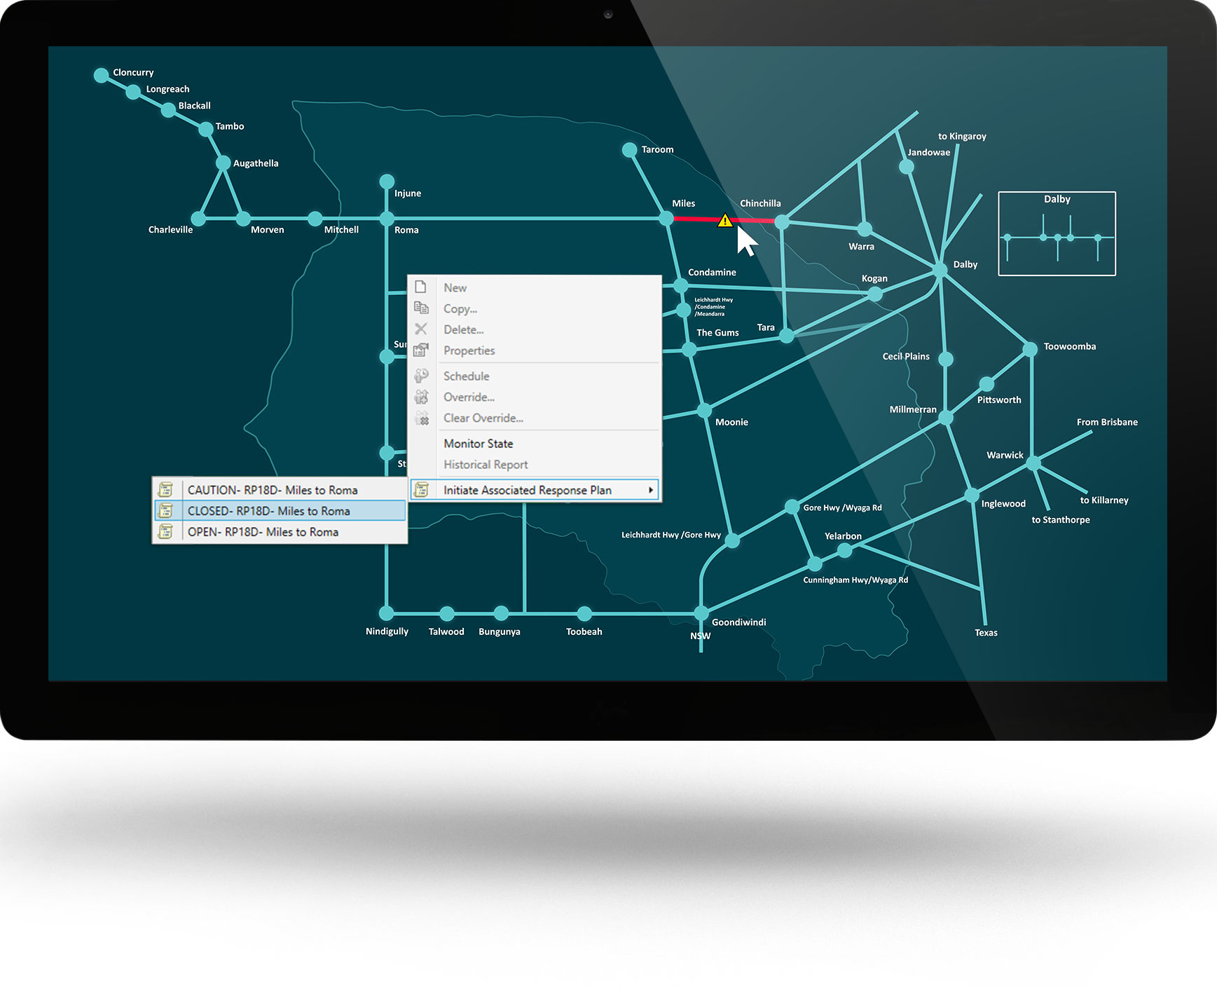This screenshot has height=991, width=1217.
Task: Click the yellow warning triangle on red road
Action: [725, 221]
